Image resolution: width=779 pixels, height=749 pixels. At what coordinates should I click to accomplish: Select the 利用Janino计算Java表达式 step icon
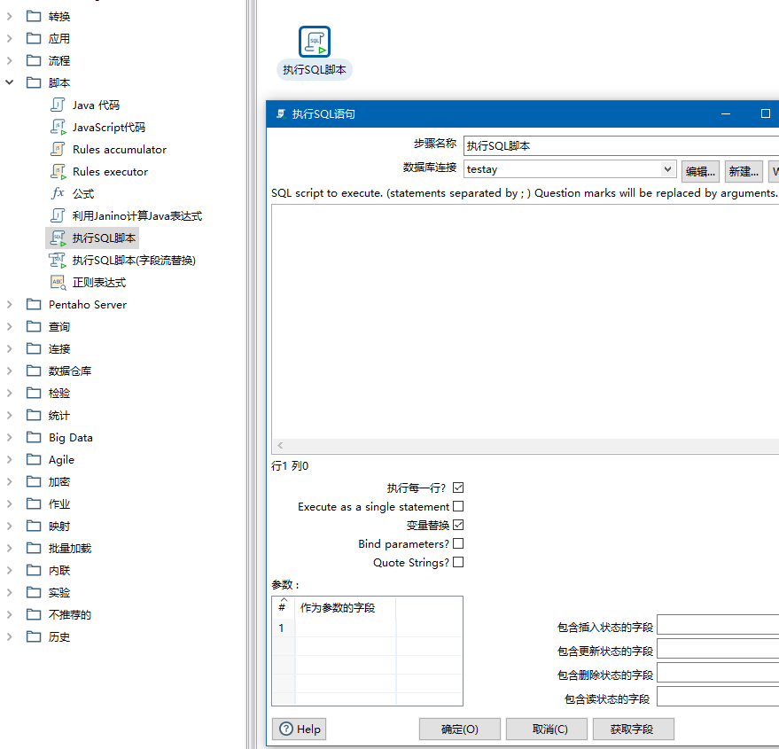click(58, 215)
